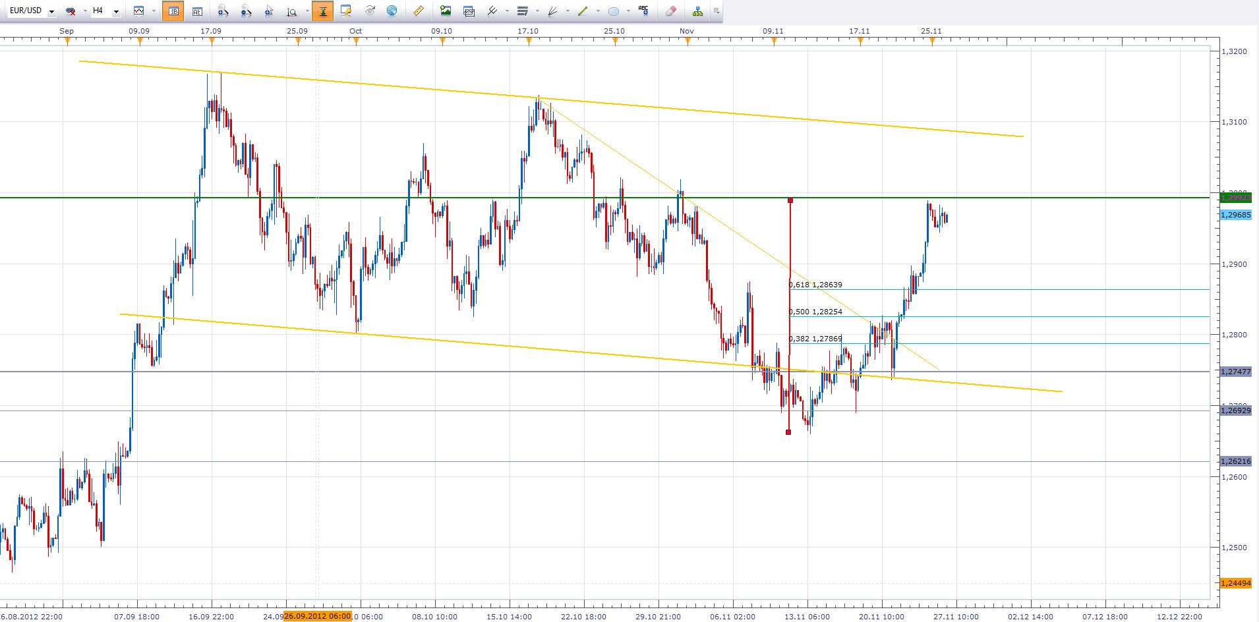Toggle the highlighted vertical autoscale button

322,11
